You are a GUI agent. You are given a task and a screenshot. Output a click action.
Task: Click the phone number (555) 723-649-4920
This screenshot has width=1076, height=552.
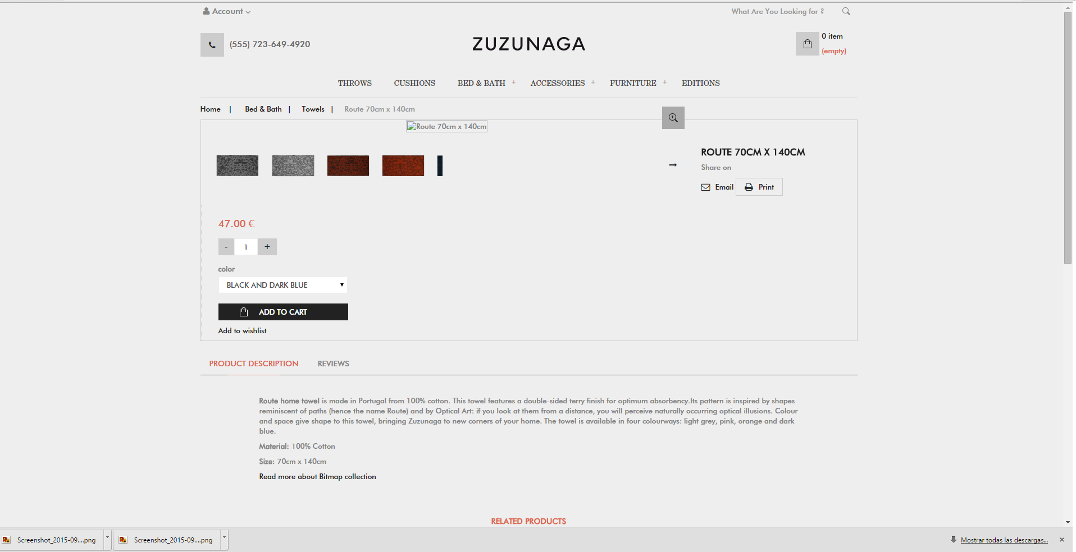coord(270,44)
